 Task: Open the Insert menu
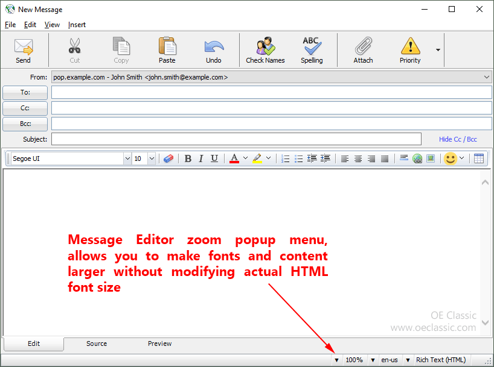tap(77, 25)
